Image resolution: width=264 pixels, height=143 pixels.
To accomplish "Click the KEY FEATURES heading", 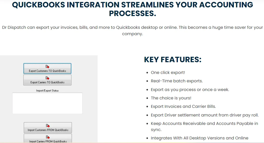I will (x=173, y=60).
